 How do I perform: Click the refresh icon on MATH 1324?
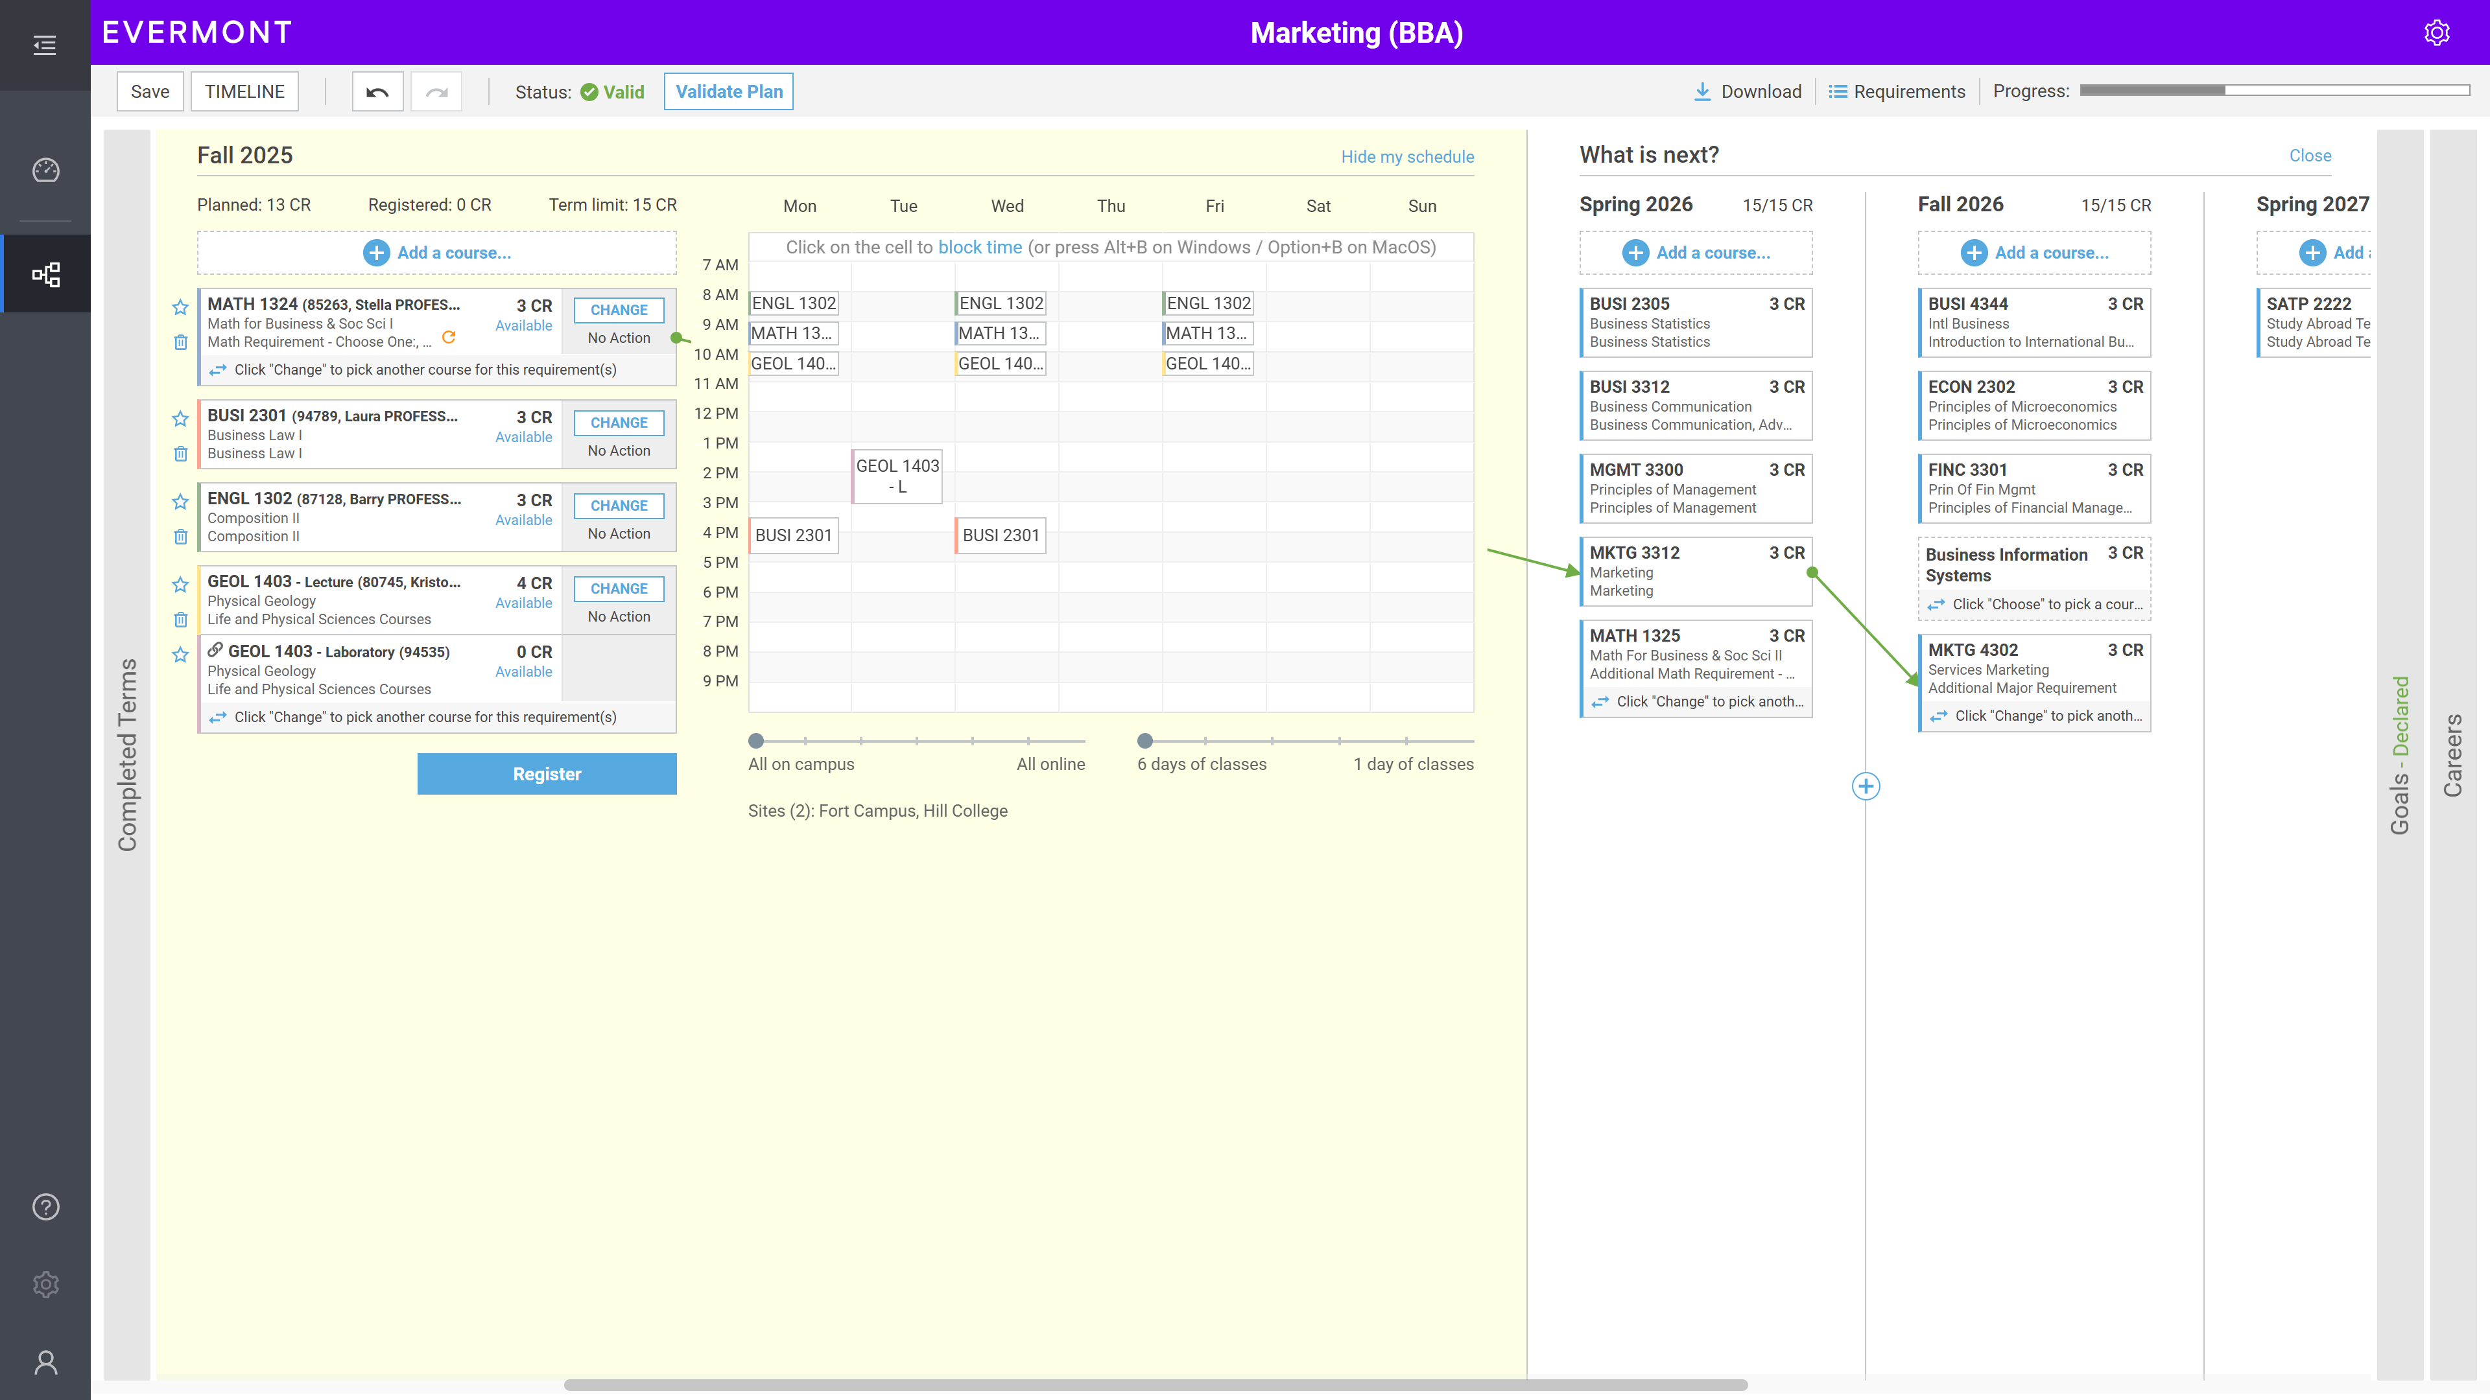tap(449, 337)
